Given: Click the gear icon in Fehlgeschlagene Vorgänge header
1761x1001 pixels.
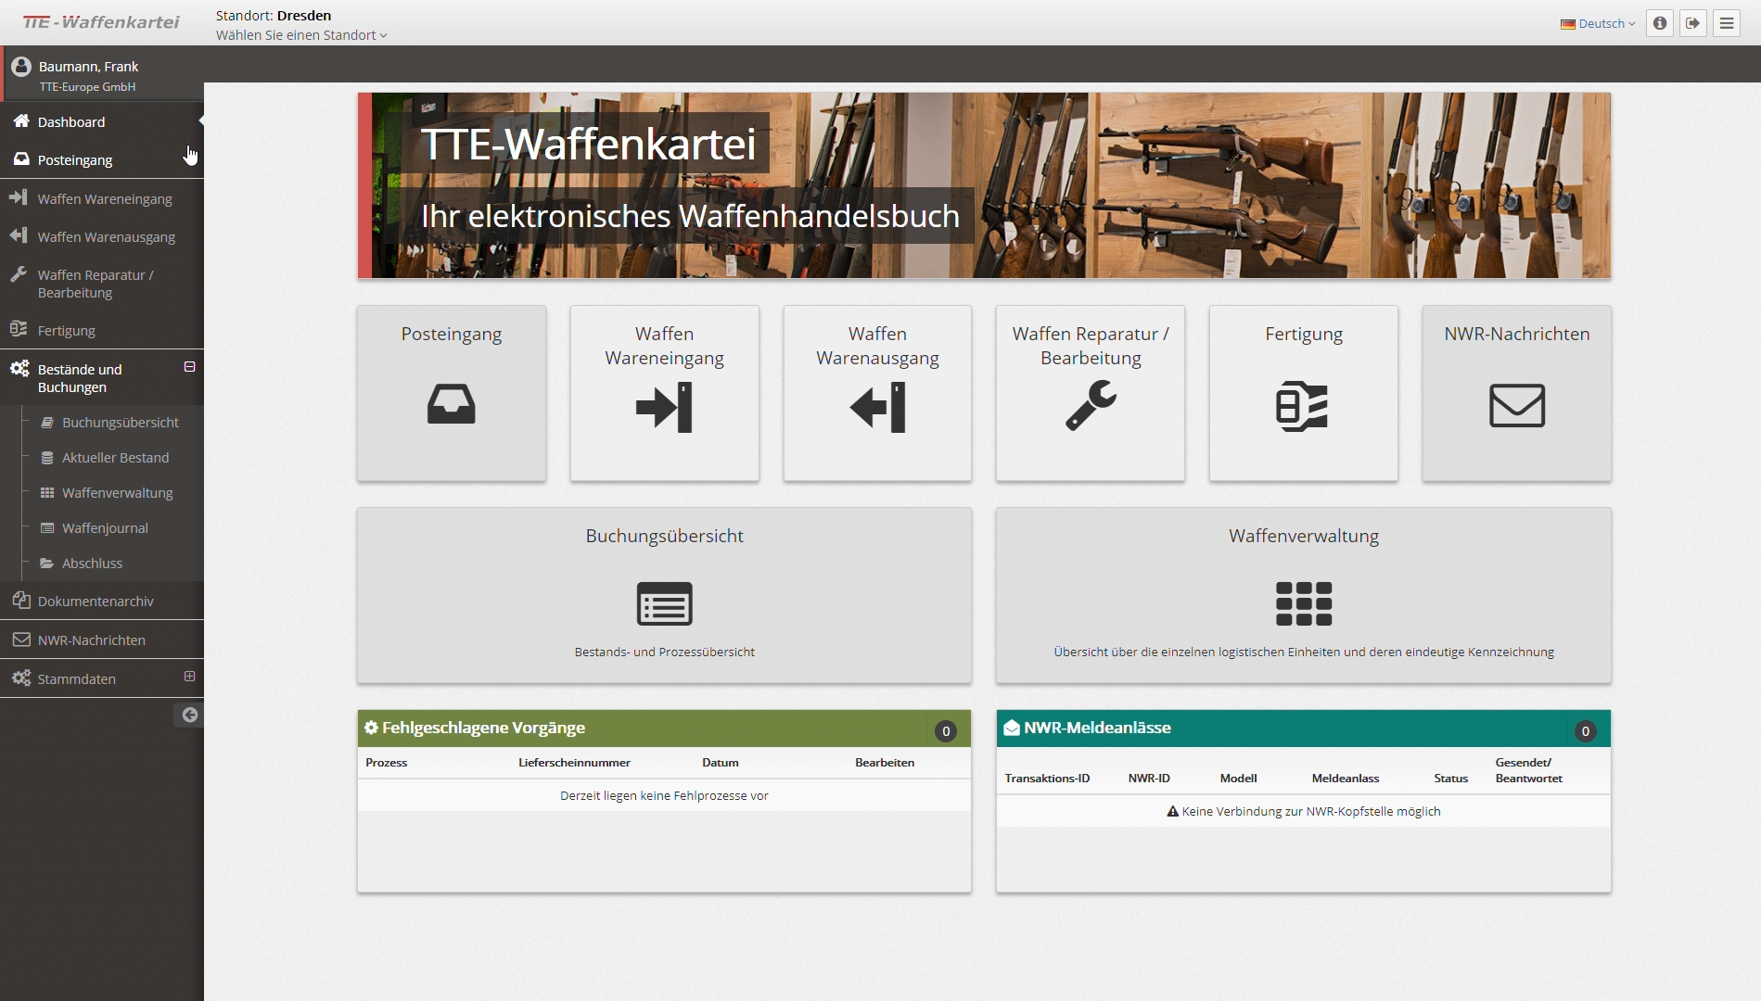Looking at the screenshot, I should tap(371, 728).
